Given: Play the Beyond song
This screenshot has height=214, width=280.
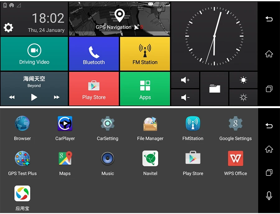Looking at the screenshot, I should 34,97.
